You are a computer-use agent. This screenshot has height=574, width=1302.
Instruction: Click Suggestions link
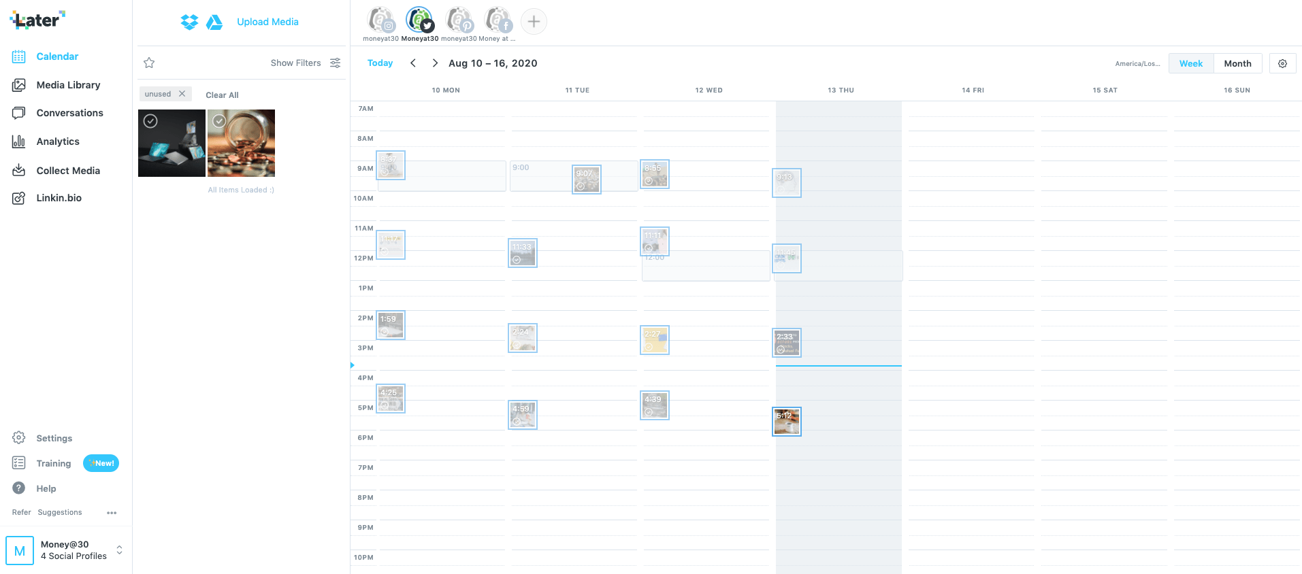(60, 512)
